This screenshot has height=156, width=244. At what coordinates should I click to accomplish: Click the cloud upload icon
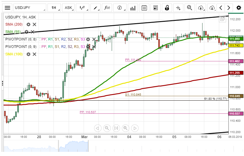click(x=201, y=8)
